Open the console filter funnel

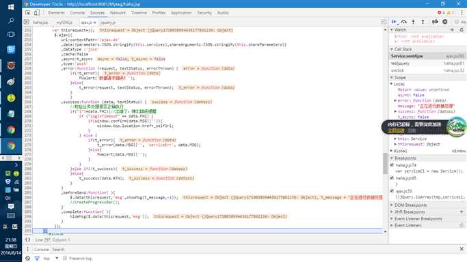pyautogui.click(x=37, y=258)
